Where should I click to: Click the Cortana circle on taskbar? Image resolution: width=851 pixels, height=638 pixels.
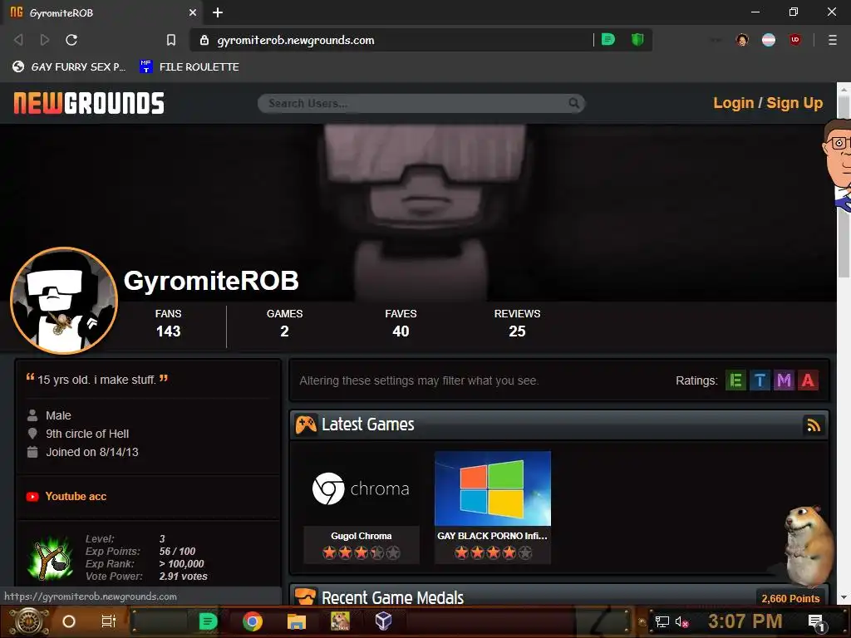click(69, 621)
